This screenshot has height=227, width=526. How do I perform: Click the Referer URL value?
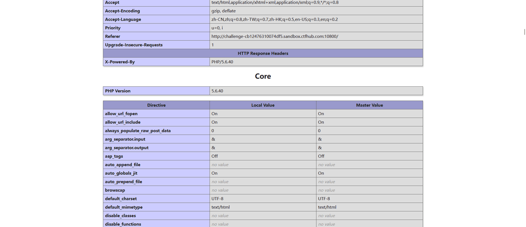pyautogui.click(x=275, y=36)
